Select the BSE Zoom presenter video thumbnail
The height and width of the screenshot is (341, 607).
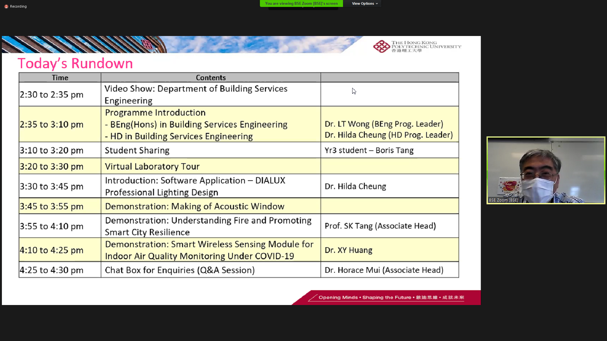[x=546, y=170]
